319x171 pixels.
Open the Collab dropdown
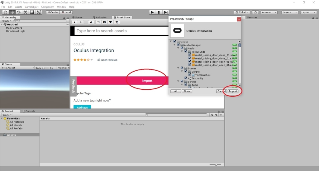(x=242, y=12)
